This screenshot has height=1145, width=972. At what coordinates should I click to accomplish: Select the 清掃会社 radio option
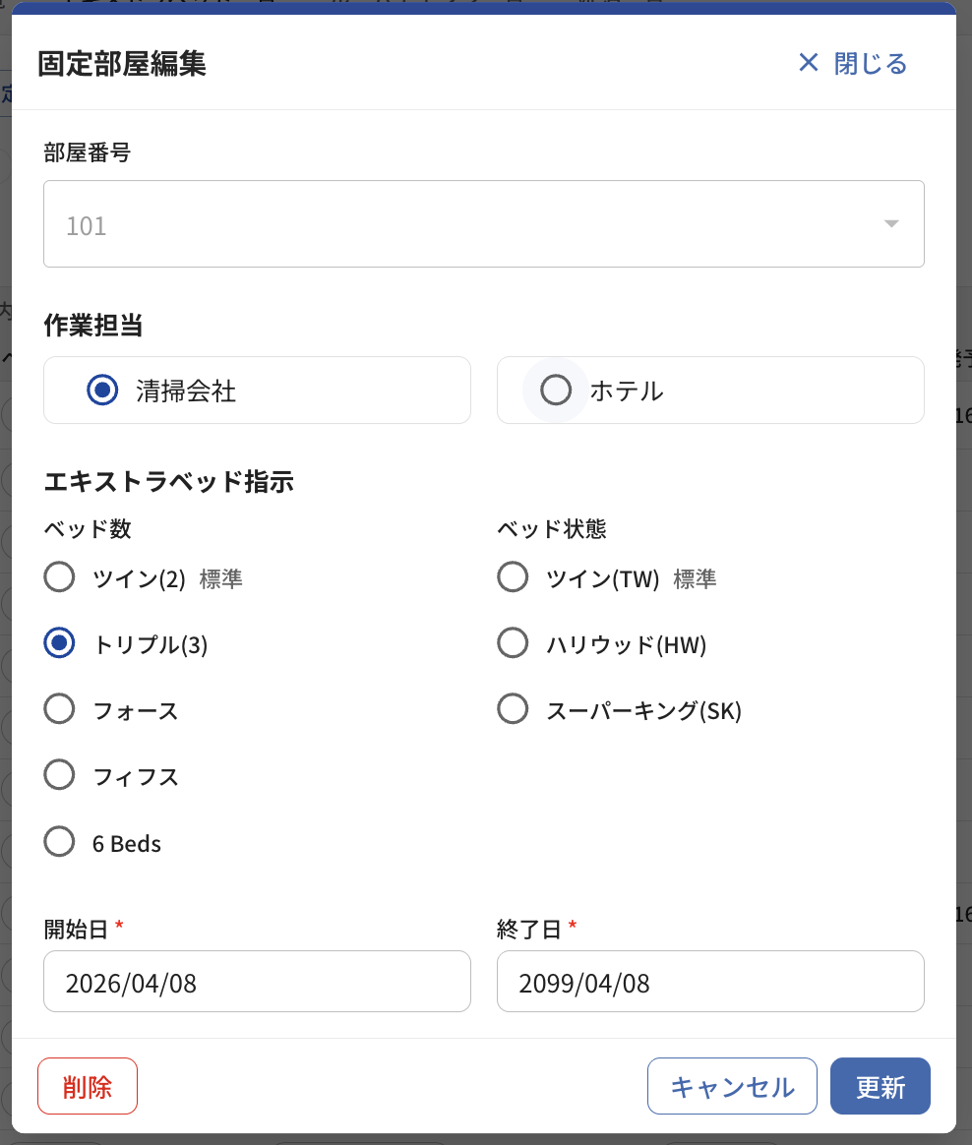pos(102,390)
